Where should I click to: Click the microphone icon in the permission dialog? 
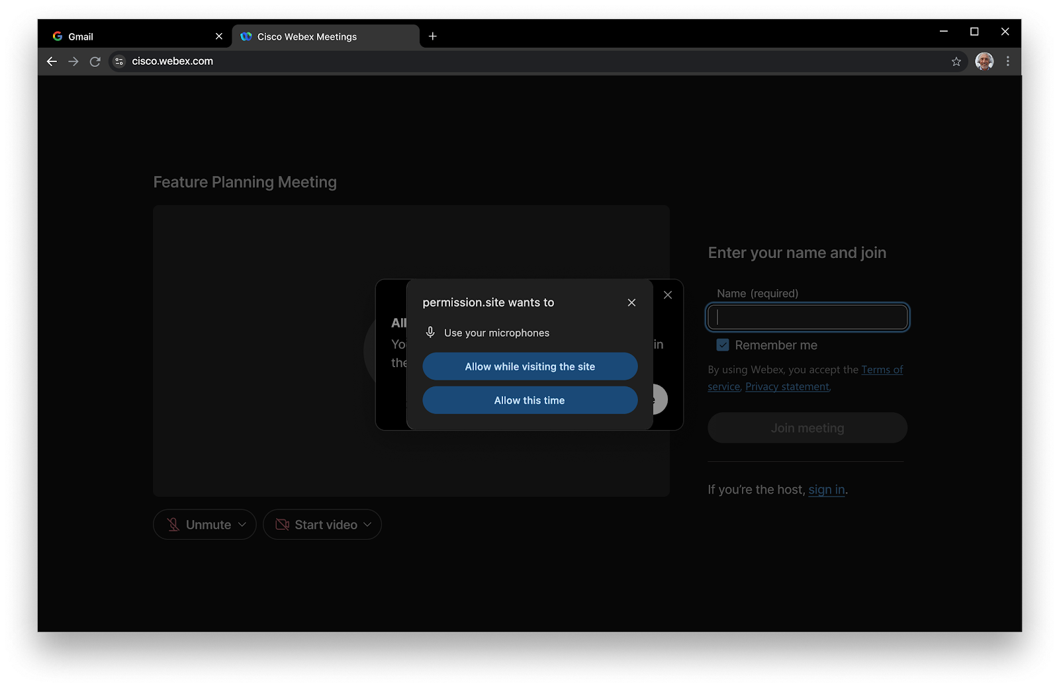point(431,332)
